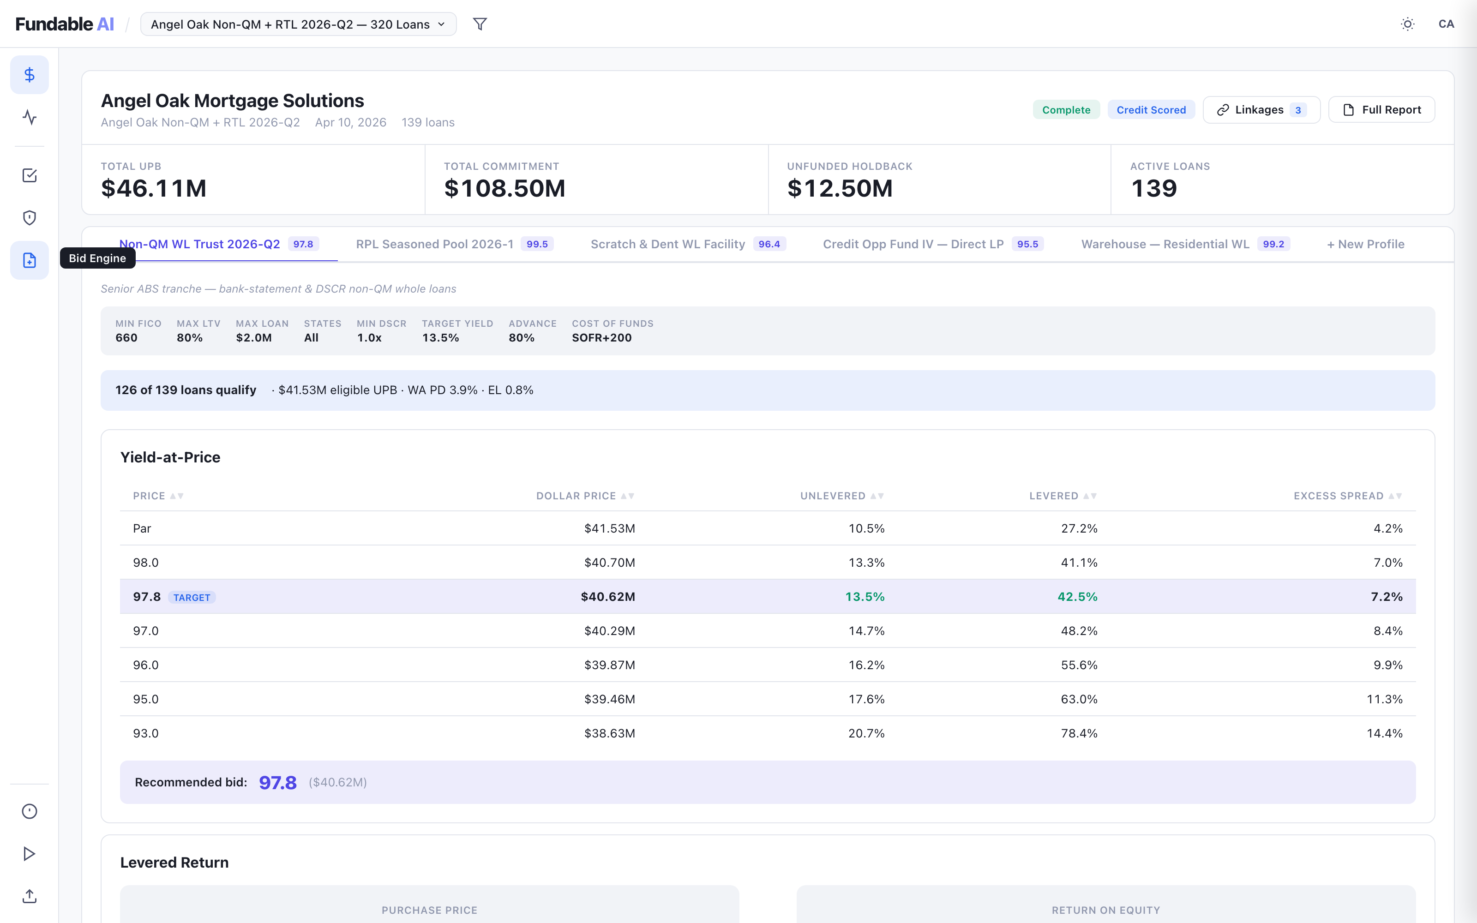Switch to RPL Seasoned Pool 2026-1 tab
This screenshot has height=923, width=1477.
tap(455, 244)
